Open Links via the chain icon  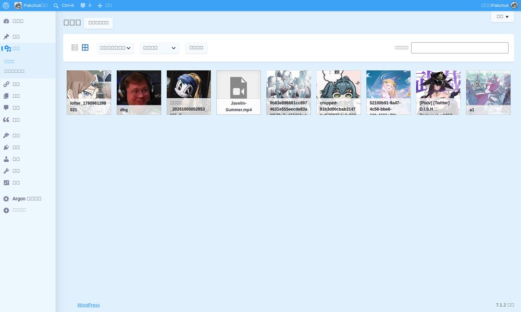coord(6,84)
